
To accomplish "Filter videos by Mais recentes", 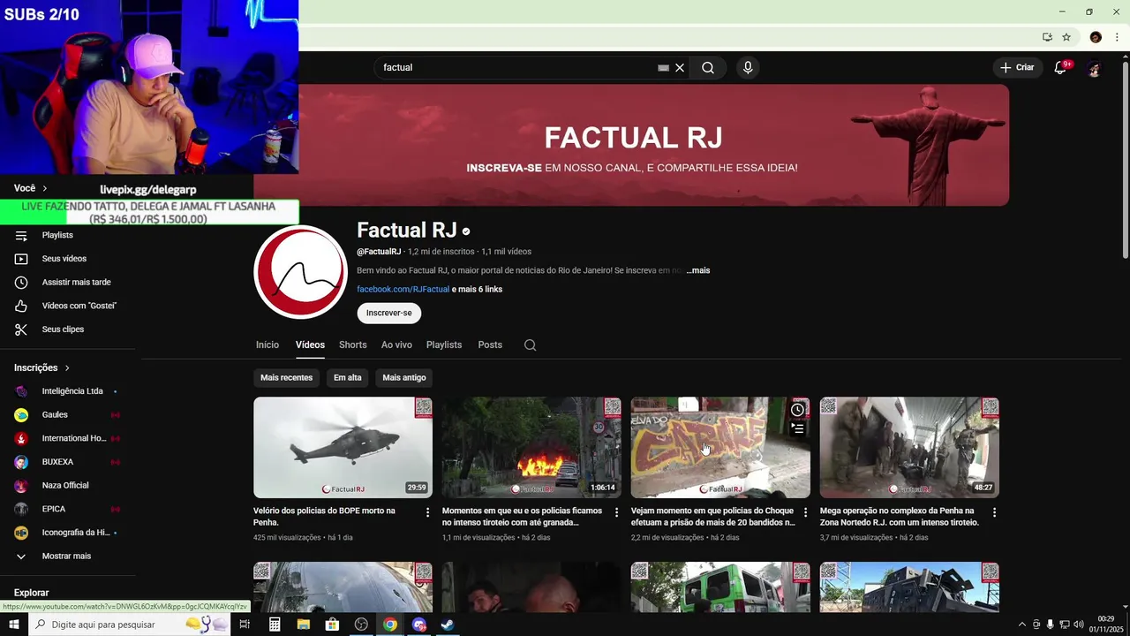I will [286, 378].
